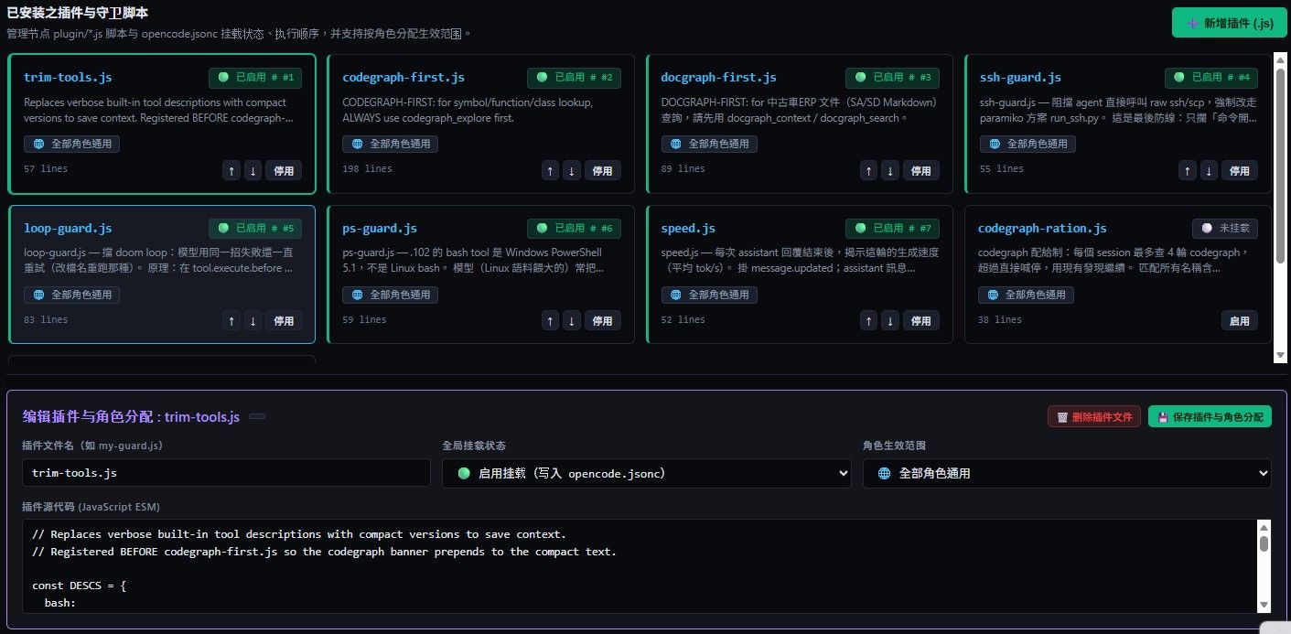Click the 全部角色通用 tag on docgraph-first.js
Viewport: 1291px width, 634px height.
point(709,145)
